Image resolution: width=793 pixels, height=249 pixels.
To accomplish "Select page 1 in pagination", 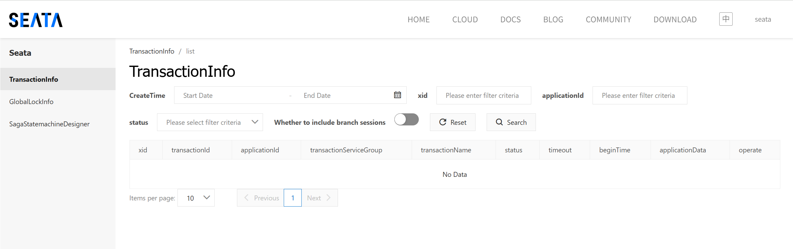I will 293,198.
